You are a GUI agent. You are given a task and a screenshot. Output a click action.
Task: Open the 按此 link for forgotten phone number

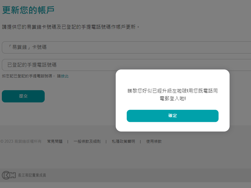[65, 76]
